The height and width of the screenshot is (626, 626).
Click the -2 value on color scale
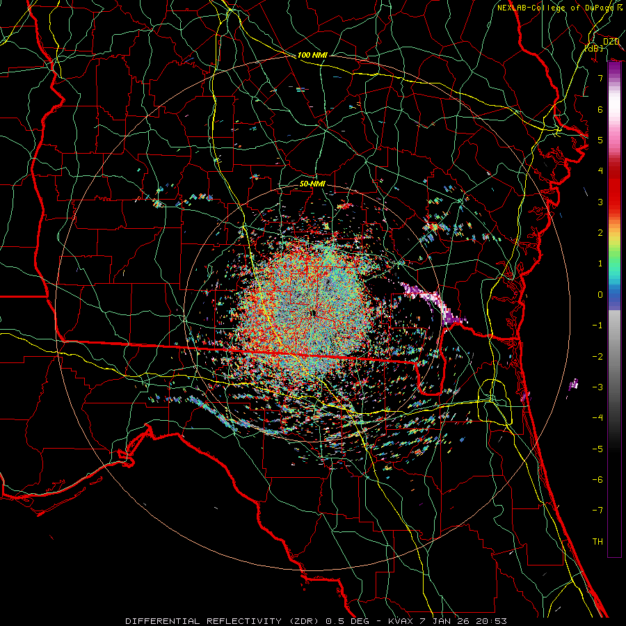597,357
